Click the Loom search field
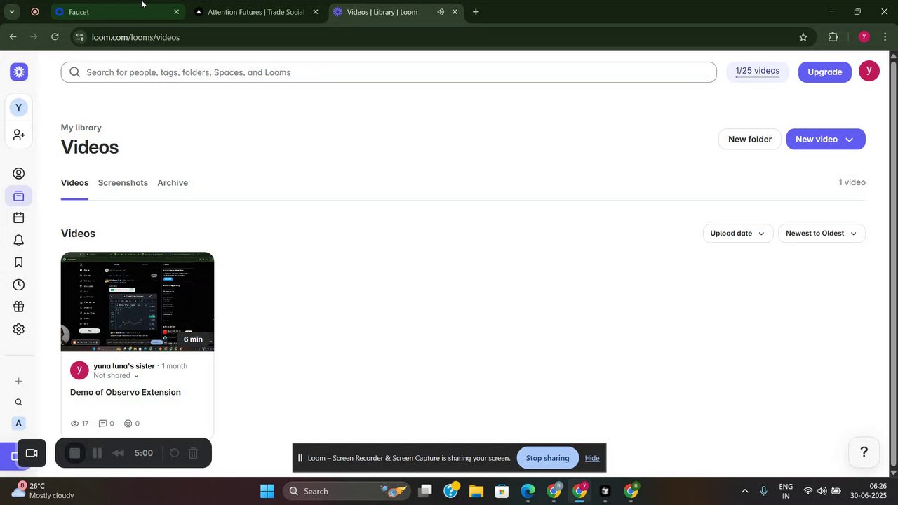This screenshot has height=505, width=898. [x=389, y=72]
